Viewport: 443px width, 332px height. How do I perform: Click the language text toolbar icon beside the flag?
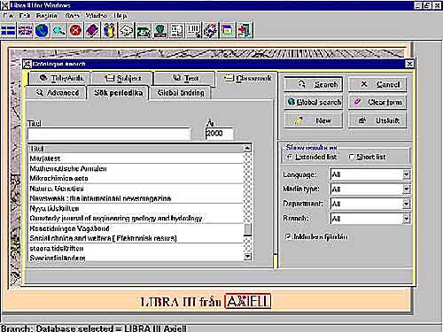click(x=25, y=30)
